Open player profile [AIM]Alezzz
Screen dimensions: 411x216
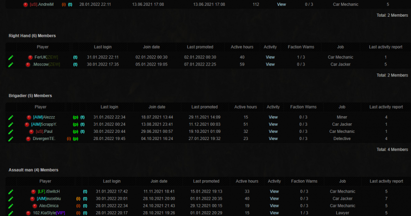(44, 117)
